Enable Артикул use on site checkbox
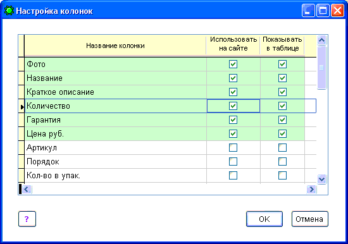 click(233, 147)
